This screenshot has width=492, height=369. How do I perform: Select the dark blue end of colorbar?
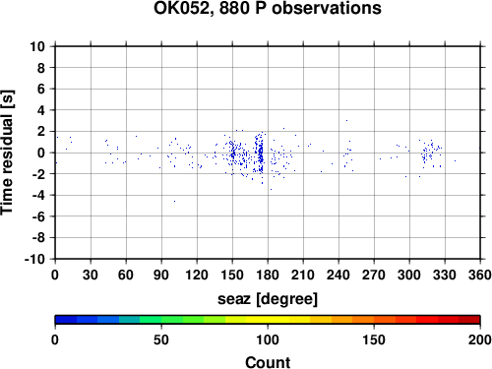pos(66,320)
